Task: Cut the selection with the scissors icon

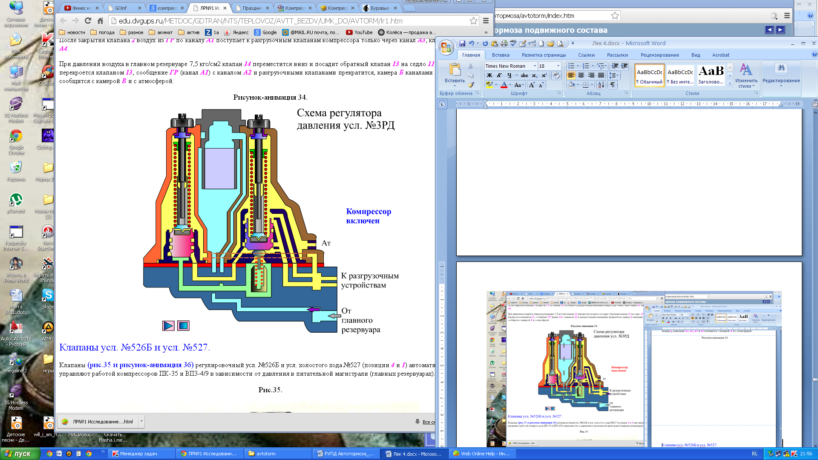Action: 471,66
